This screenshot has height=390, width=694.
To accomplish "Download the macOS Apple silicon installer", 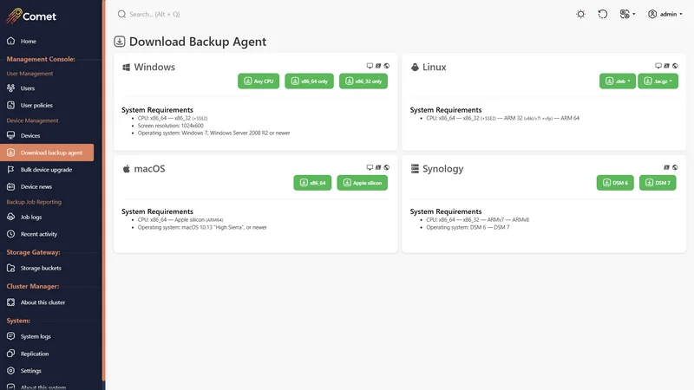I will pos(362,183).
